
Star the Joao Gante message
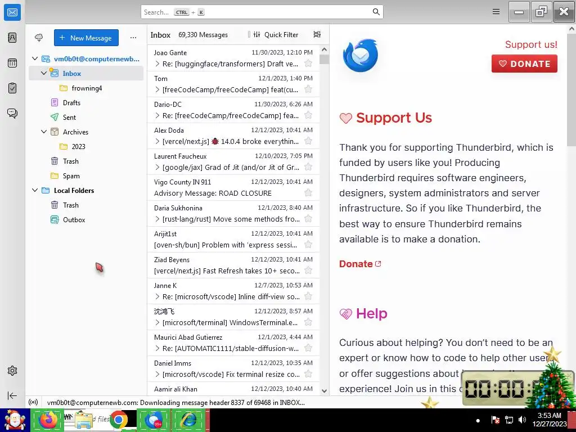pyautogui.click(x=308, y=64)
